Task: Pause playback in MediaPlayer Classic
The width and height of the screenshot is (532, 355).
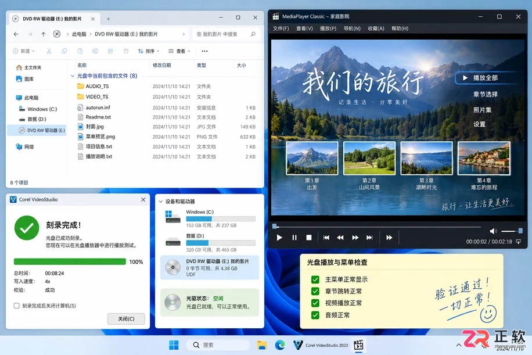Action: tap(294, 238)
